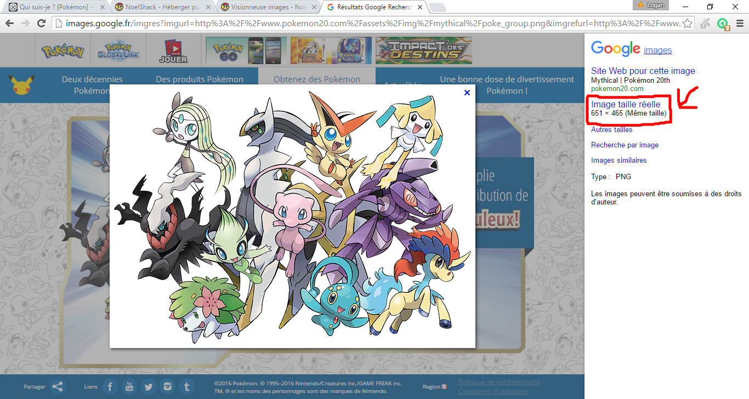This screenshot has width=749, height=399.
Task: Bookmark this page with the star icon
Action: pos(687,24)
